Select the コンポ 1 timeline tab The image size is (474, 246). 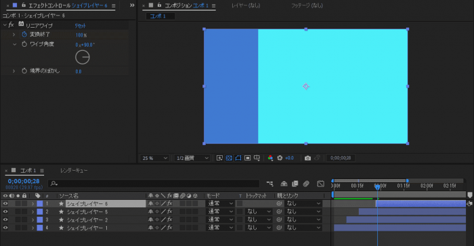click(x=28, y=171)
